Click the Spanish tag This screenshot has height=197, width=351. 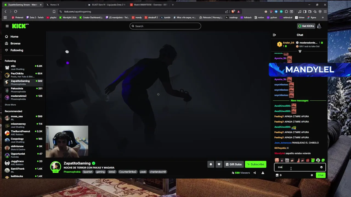pos(88,172)
